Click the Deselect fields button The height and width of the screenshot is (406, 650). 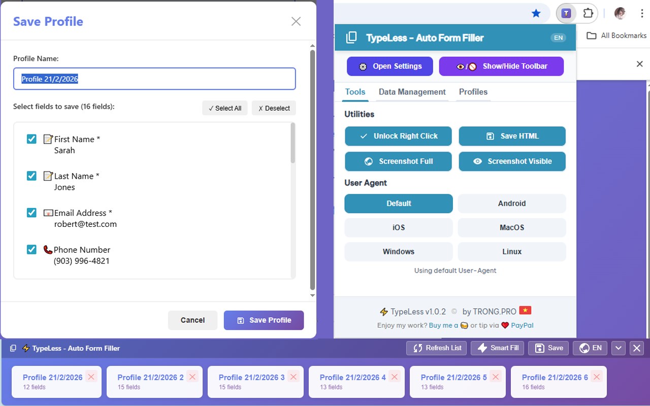[274, 108]
